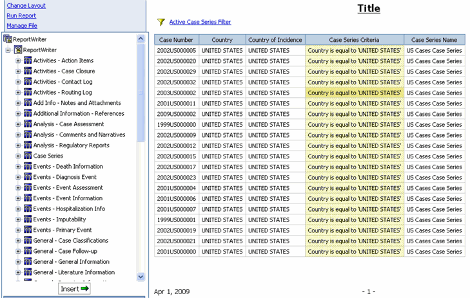Click the Additional Information - References icon
Screen dimensions: 470x298
(x=28, y=113)
